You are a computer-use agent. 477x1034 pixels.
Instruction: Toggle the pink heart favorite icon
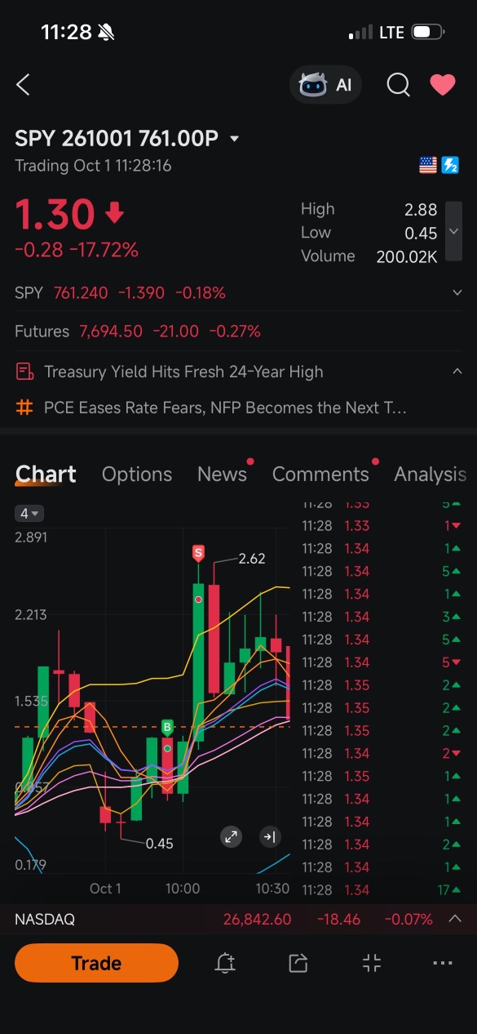(443, 85)
